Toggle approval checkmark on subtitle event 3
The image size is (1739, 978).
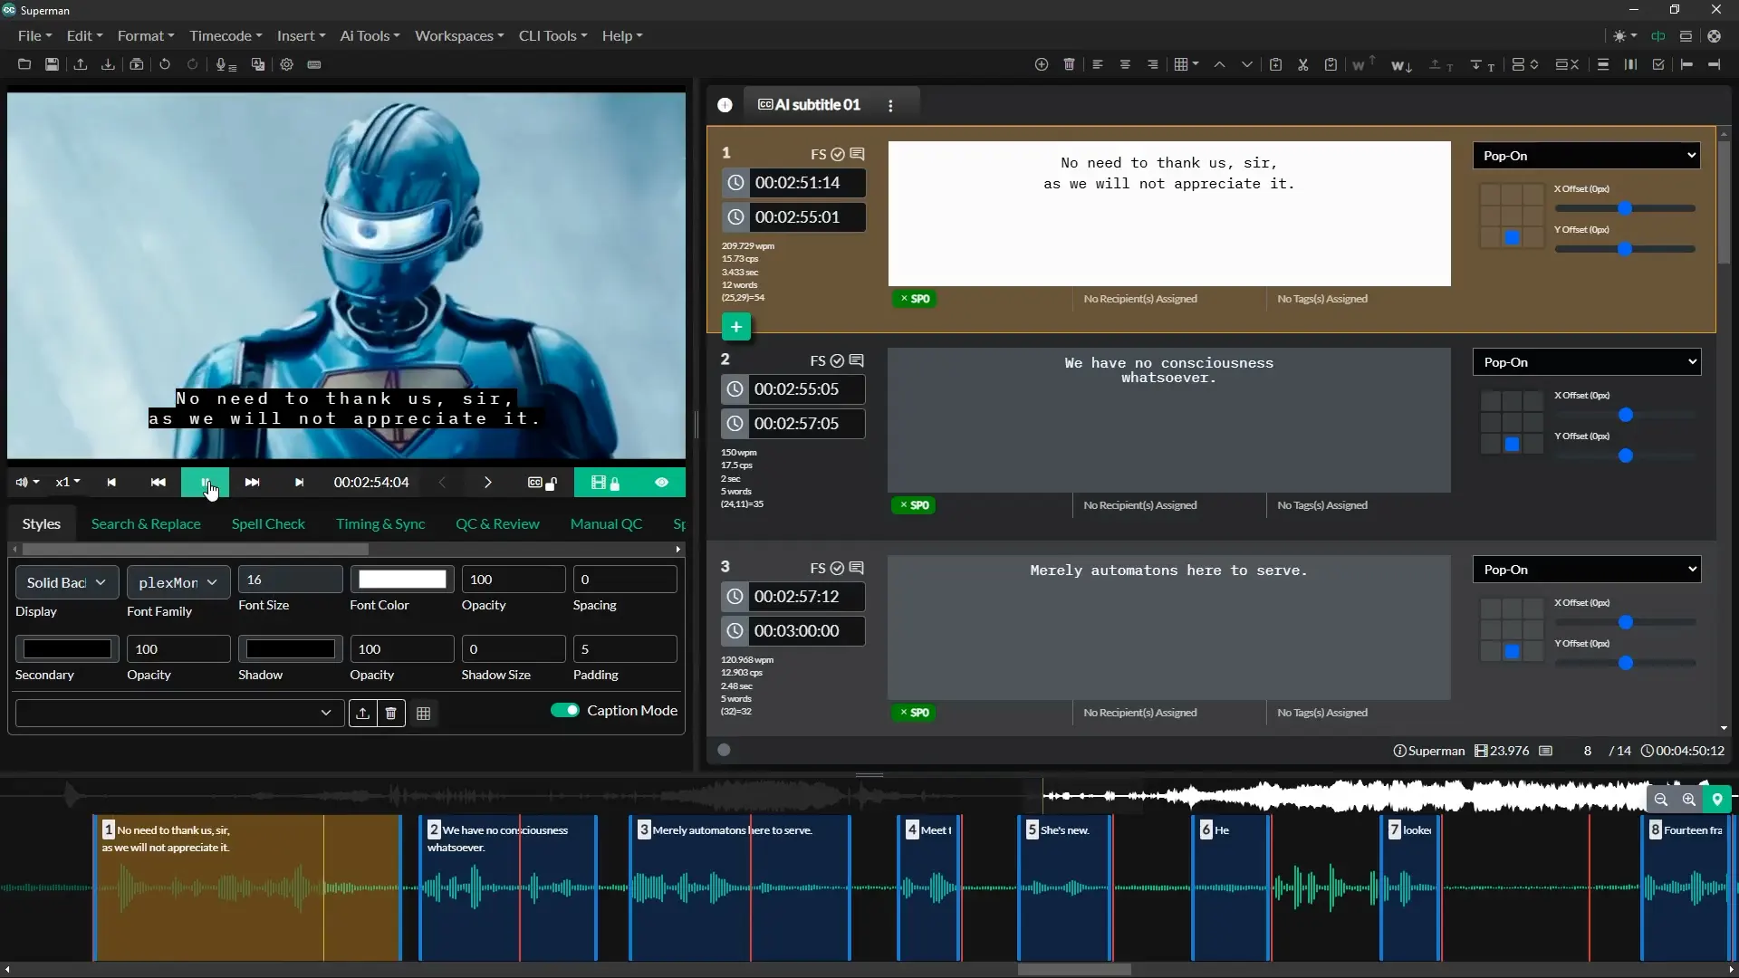(837, 568)
